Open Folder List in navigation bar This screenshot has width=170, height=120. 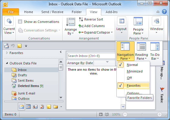[55, 107]
